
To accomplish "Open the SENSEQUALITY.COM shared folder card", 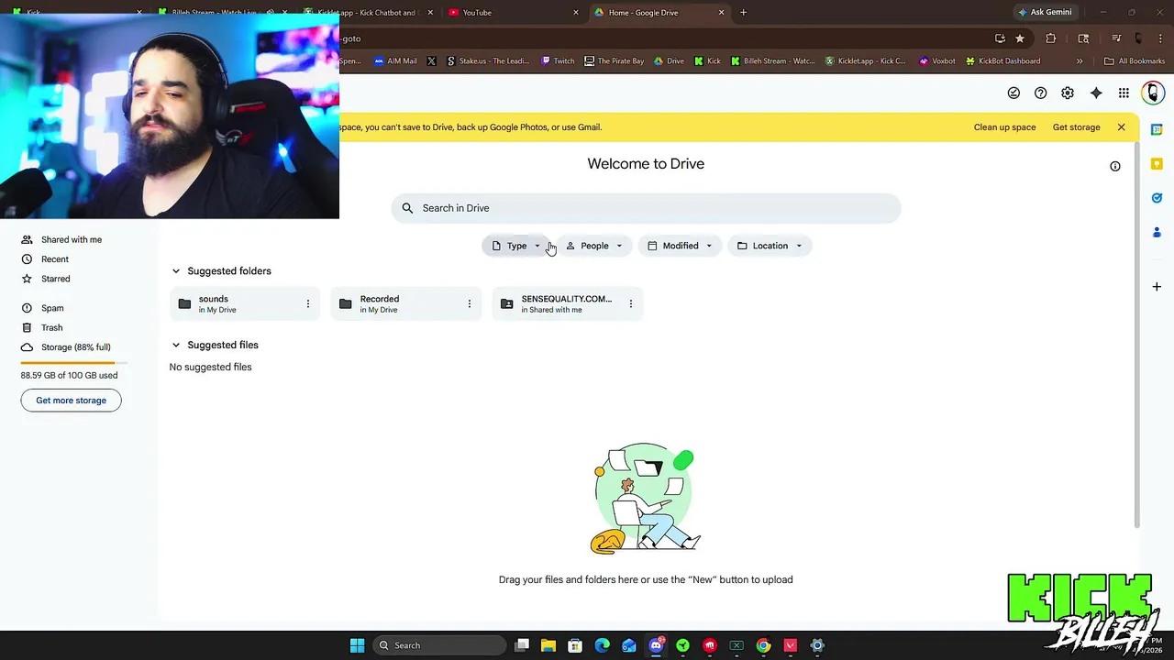I will click(x=568, y=303).
